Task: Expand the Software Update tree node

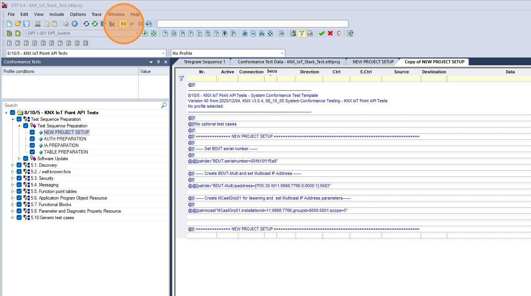Action: (x=19, y=159)
